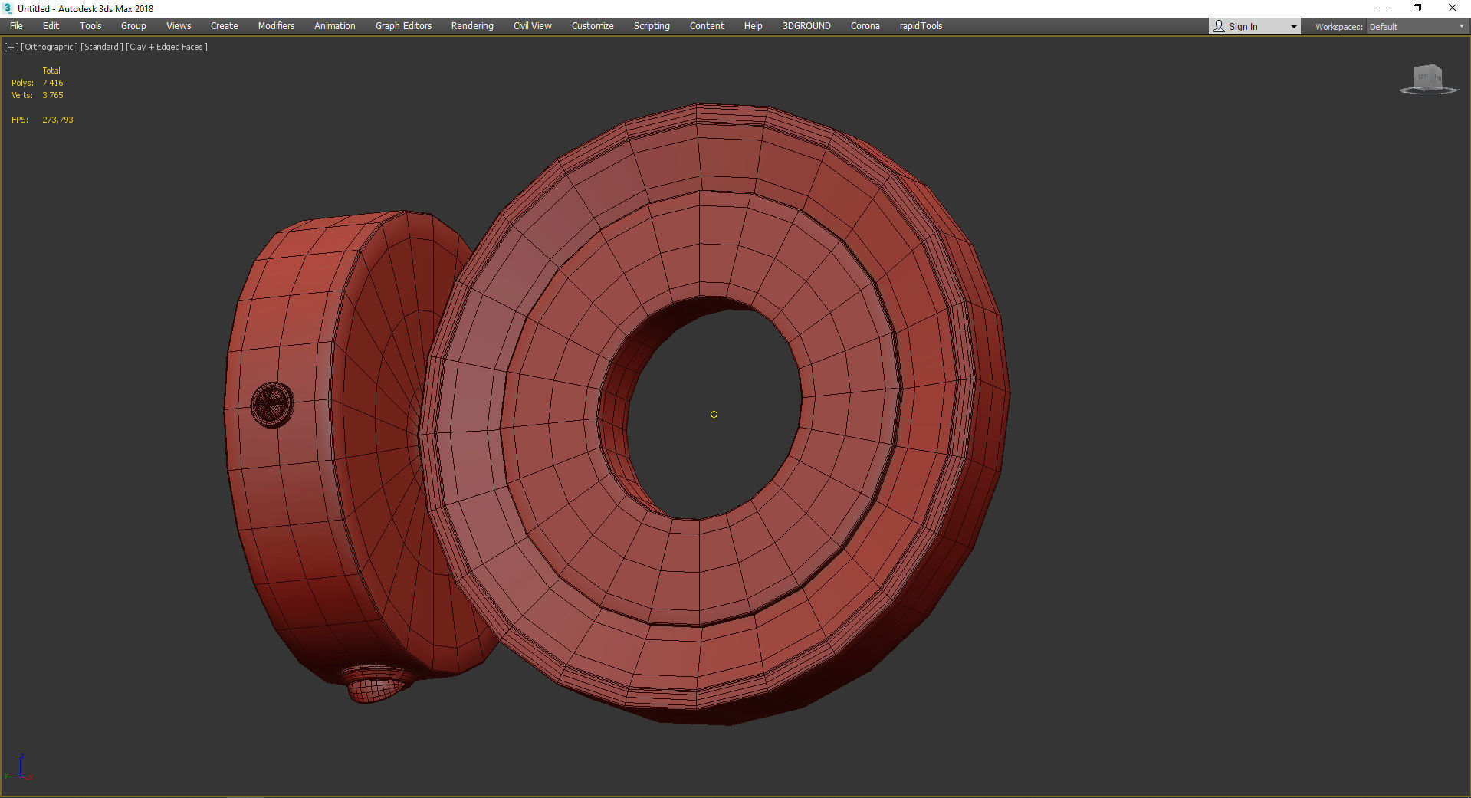Screen dimensions: 1471x798
Task: Open the Rendering menu
Action: 472,26
